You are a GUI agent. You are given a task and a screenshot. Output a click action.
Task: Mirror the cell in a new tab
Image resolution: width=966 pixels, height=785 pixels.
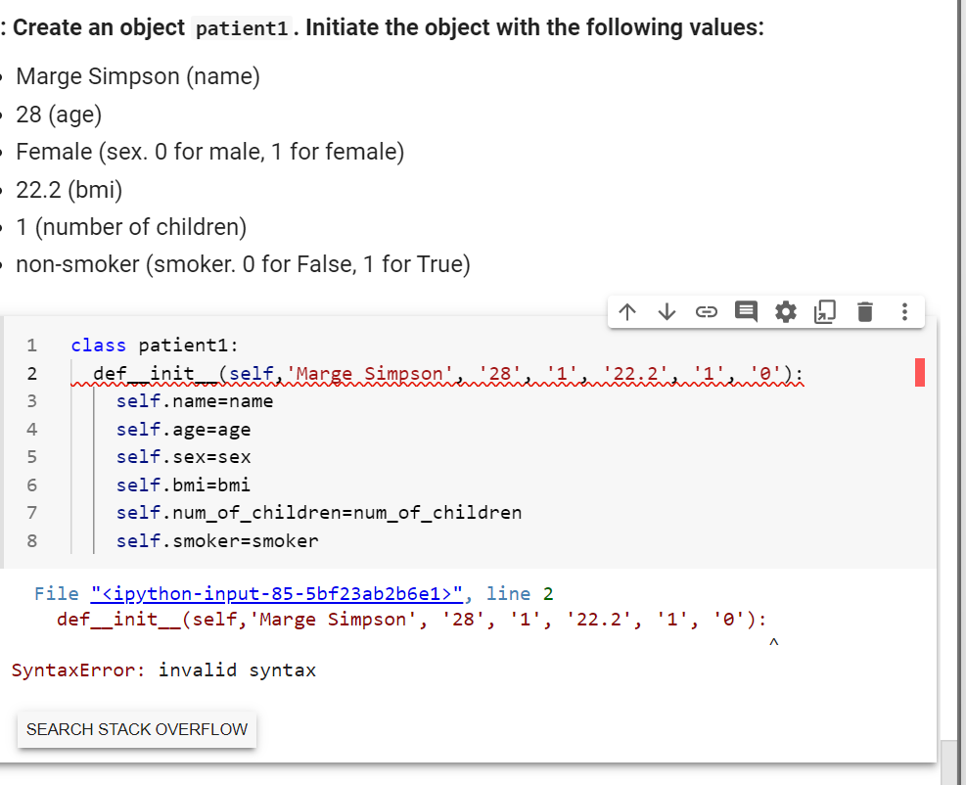pyautogui.click(x=824, y=311)
